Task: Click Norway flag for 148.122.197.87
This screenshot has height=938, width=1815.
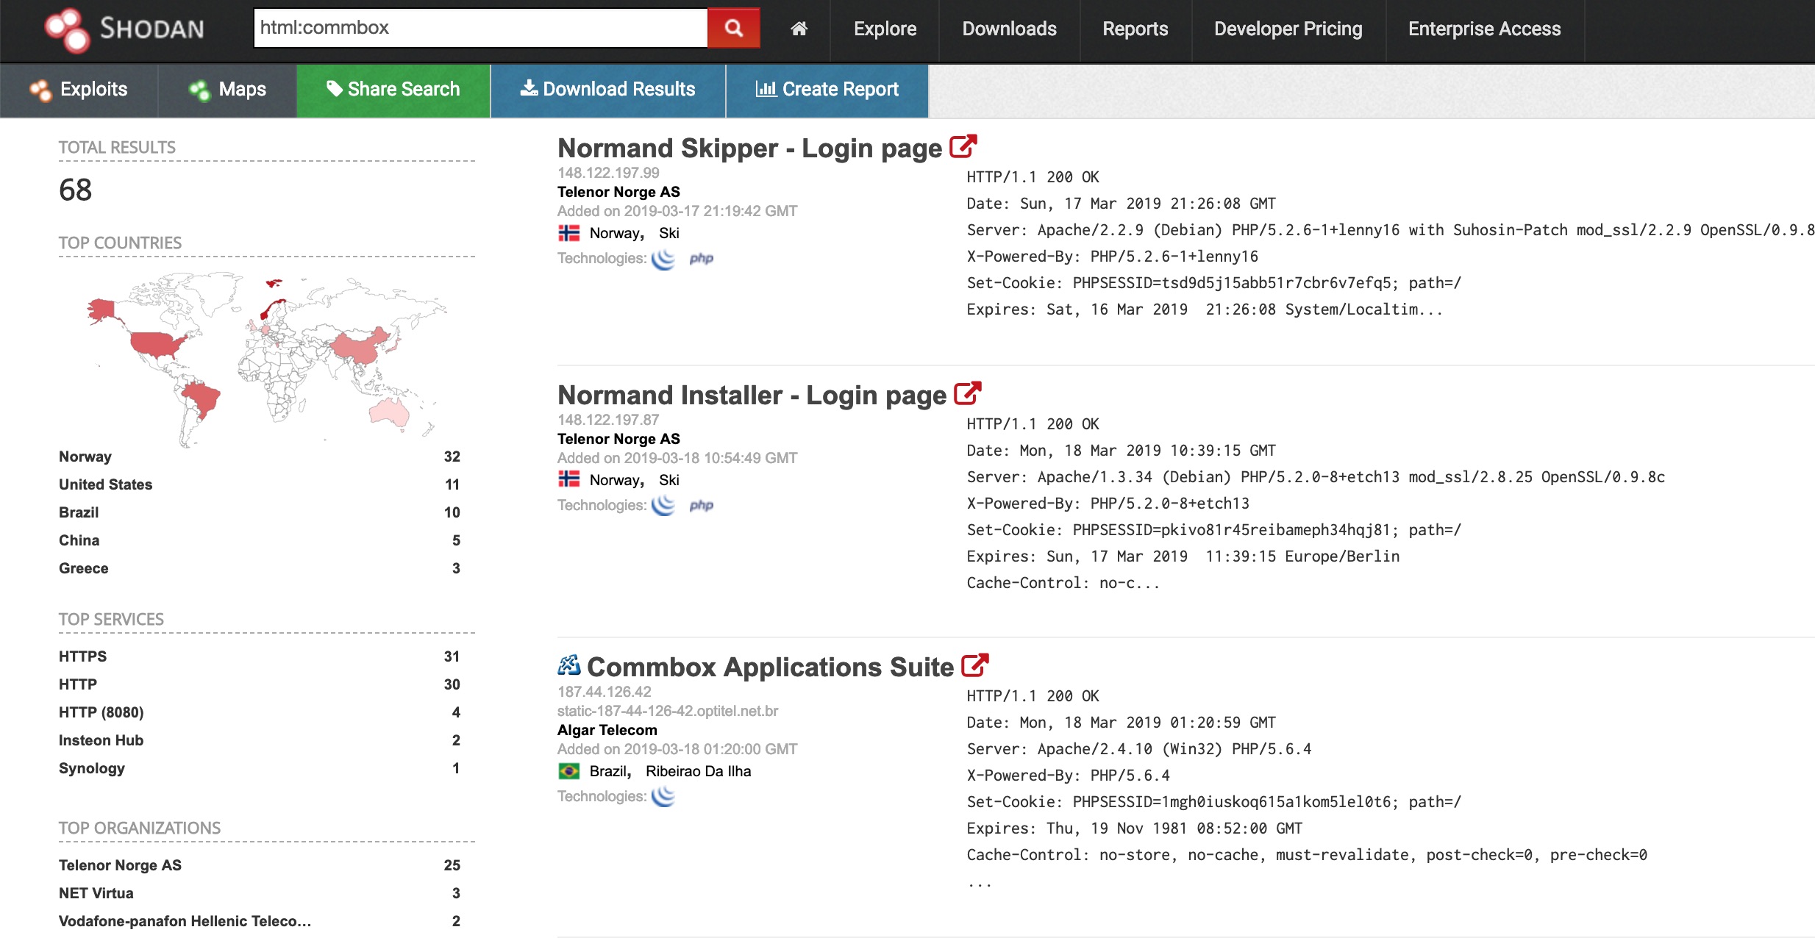Action: (x=568, y=480)
